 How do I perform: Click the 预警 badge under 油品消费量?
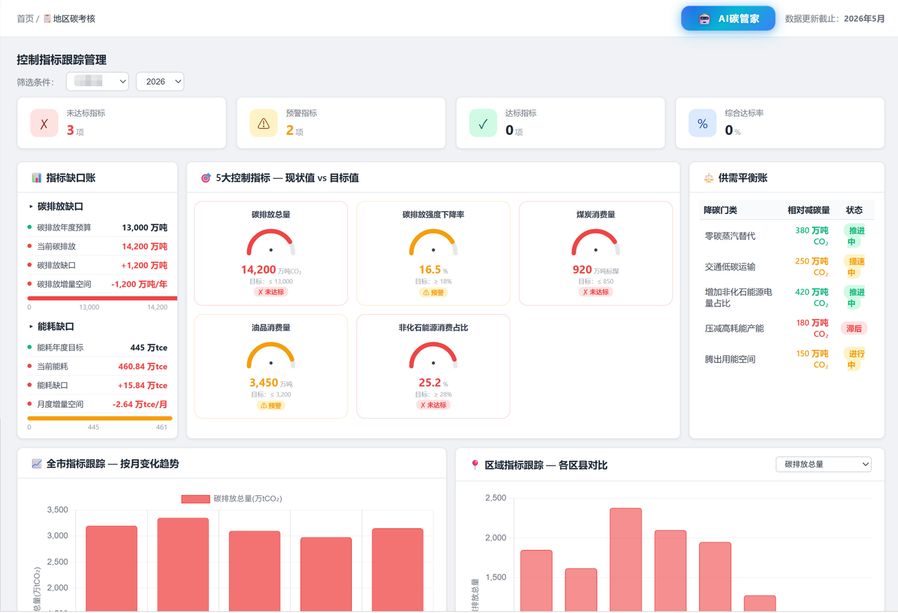[x=271, y=406]
